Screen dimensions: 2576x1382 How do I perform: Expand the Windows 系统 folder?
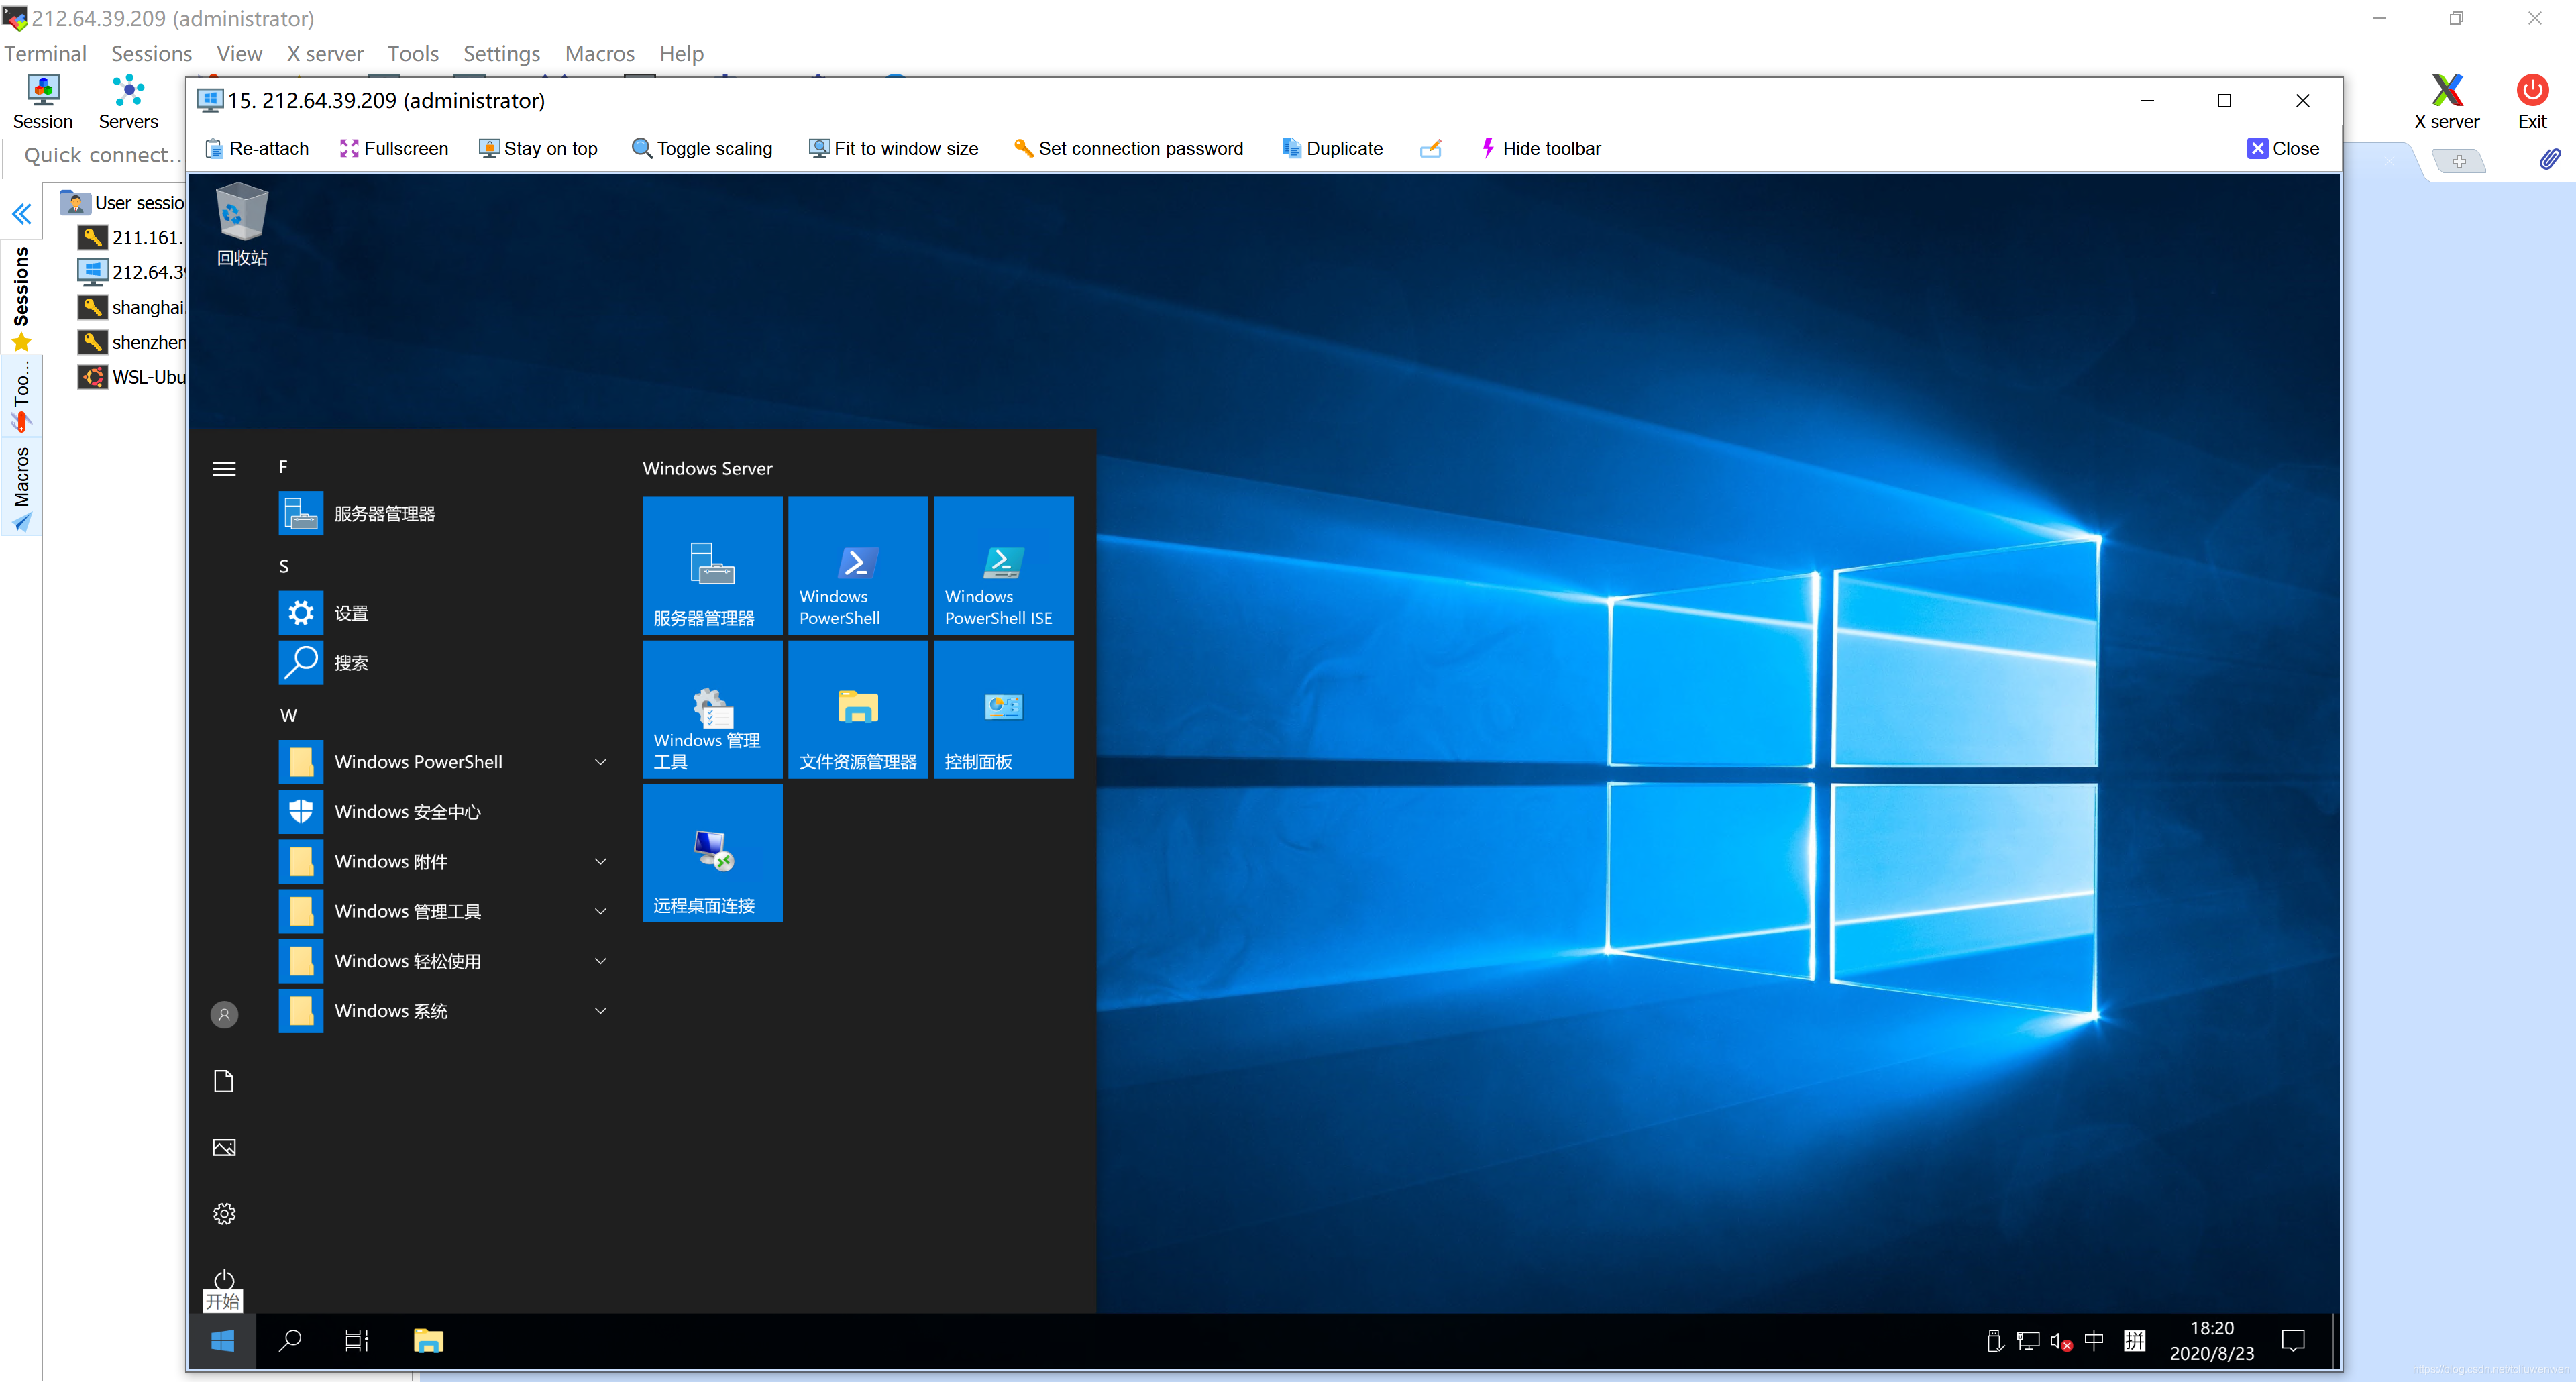(x=445, y=1011)
